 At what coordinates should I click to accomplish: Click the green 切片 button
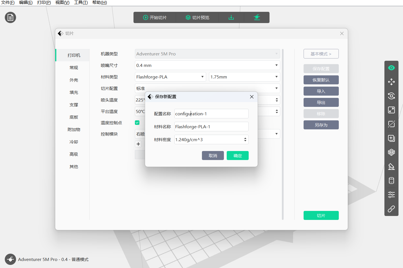click(321, 215)
